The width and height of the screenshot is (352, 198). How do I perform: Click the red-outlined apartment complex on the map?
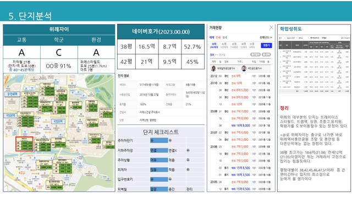tap(24, 144)
